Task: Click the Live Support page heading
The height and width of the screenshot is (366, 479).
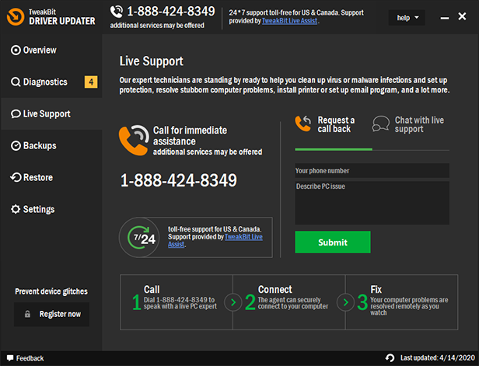Action: click(152, 61)
